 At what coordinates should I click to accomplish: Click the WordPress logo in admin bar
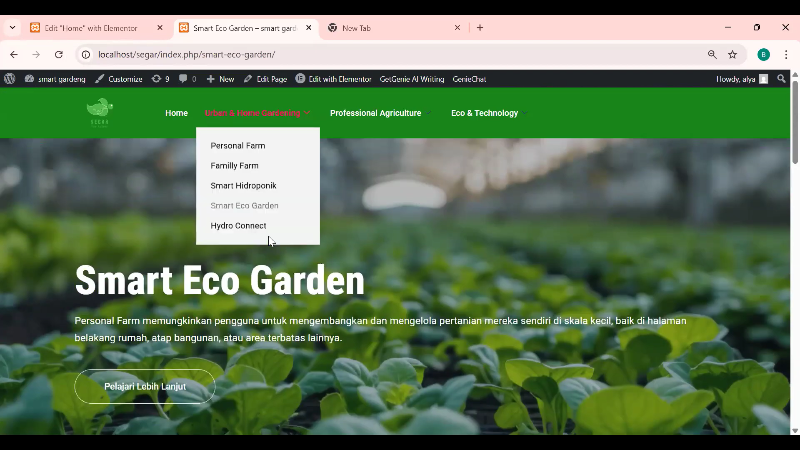point(10,79)
